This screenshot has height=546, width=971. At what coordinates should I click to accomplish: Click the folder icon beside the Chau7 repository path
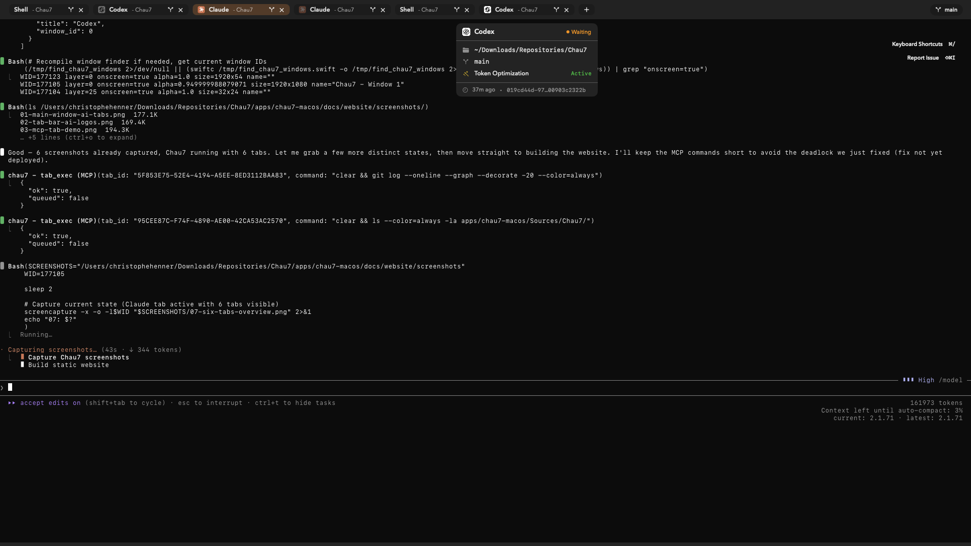tap(466, 50)
